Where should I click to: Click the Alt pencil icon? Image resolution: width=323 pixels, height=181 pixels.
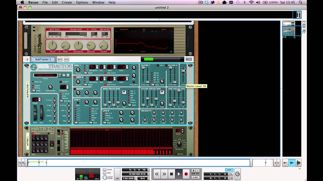click(198, 171)
